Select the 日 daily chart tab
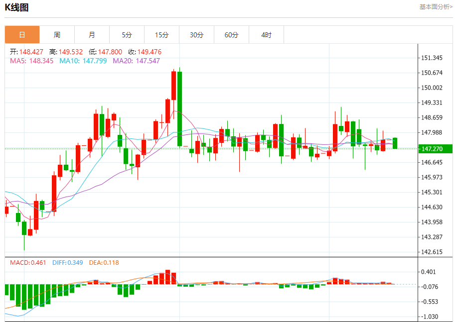Image resolution: width=457 pixels, height=322 pixels. tap(22, 35)
